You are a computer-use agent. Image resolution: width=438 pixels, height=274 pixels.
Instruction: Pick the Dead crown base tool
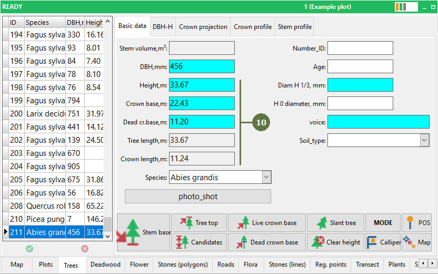click(267, 242)
